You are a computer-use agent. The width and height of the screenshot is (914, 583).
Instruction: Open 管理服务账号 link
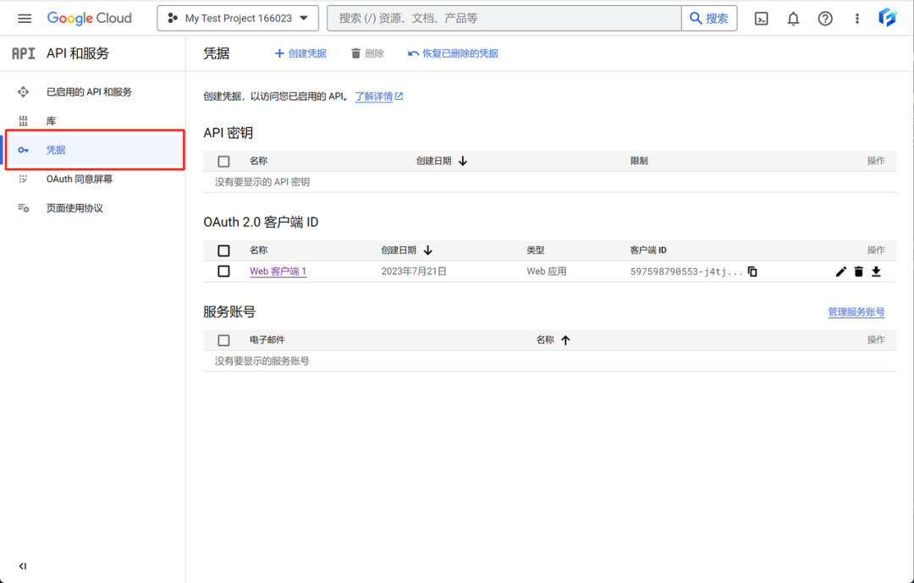(x=856, y=312)
